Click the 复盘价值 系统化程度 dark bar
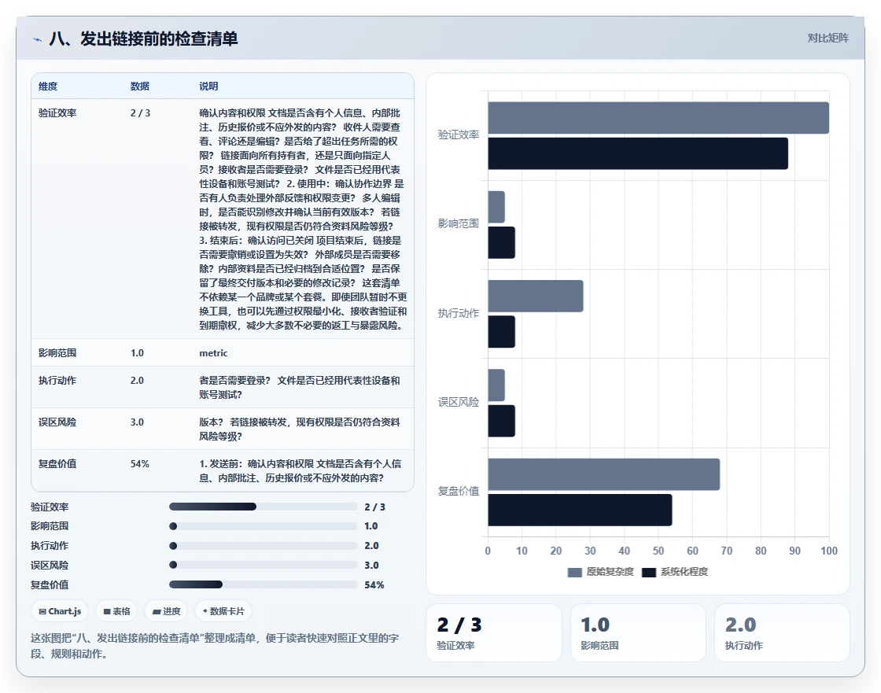The height and width of the screenshot is (693, 881). tap(580, 510)
